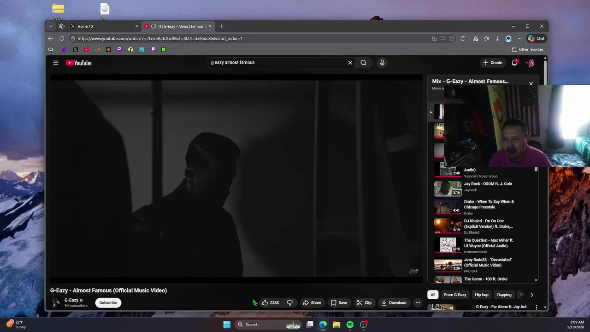This screenshot has height=332, width=590.
Task: Open the Create upload button
Action: pos(492,63)
